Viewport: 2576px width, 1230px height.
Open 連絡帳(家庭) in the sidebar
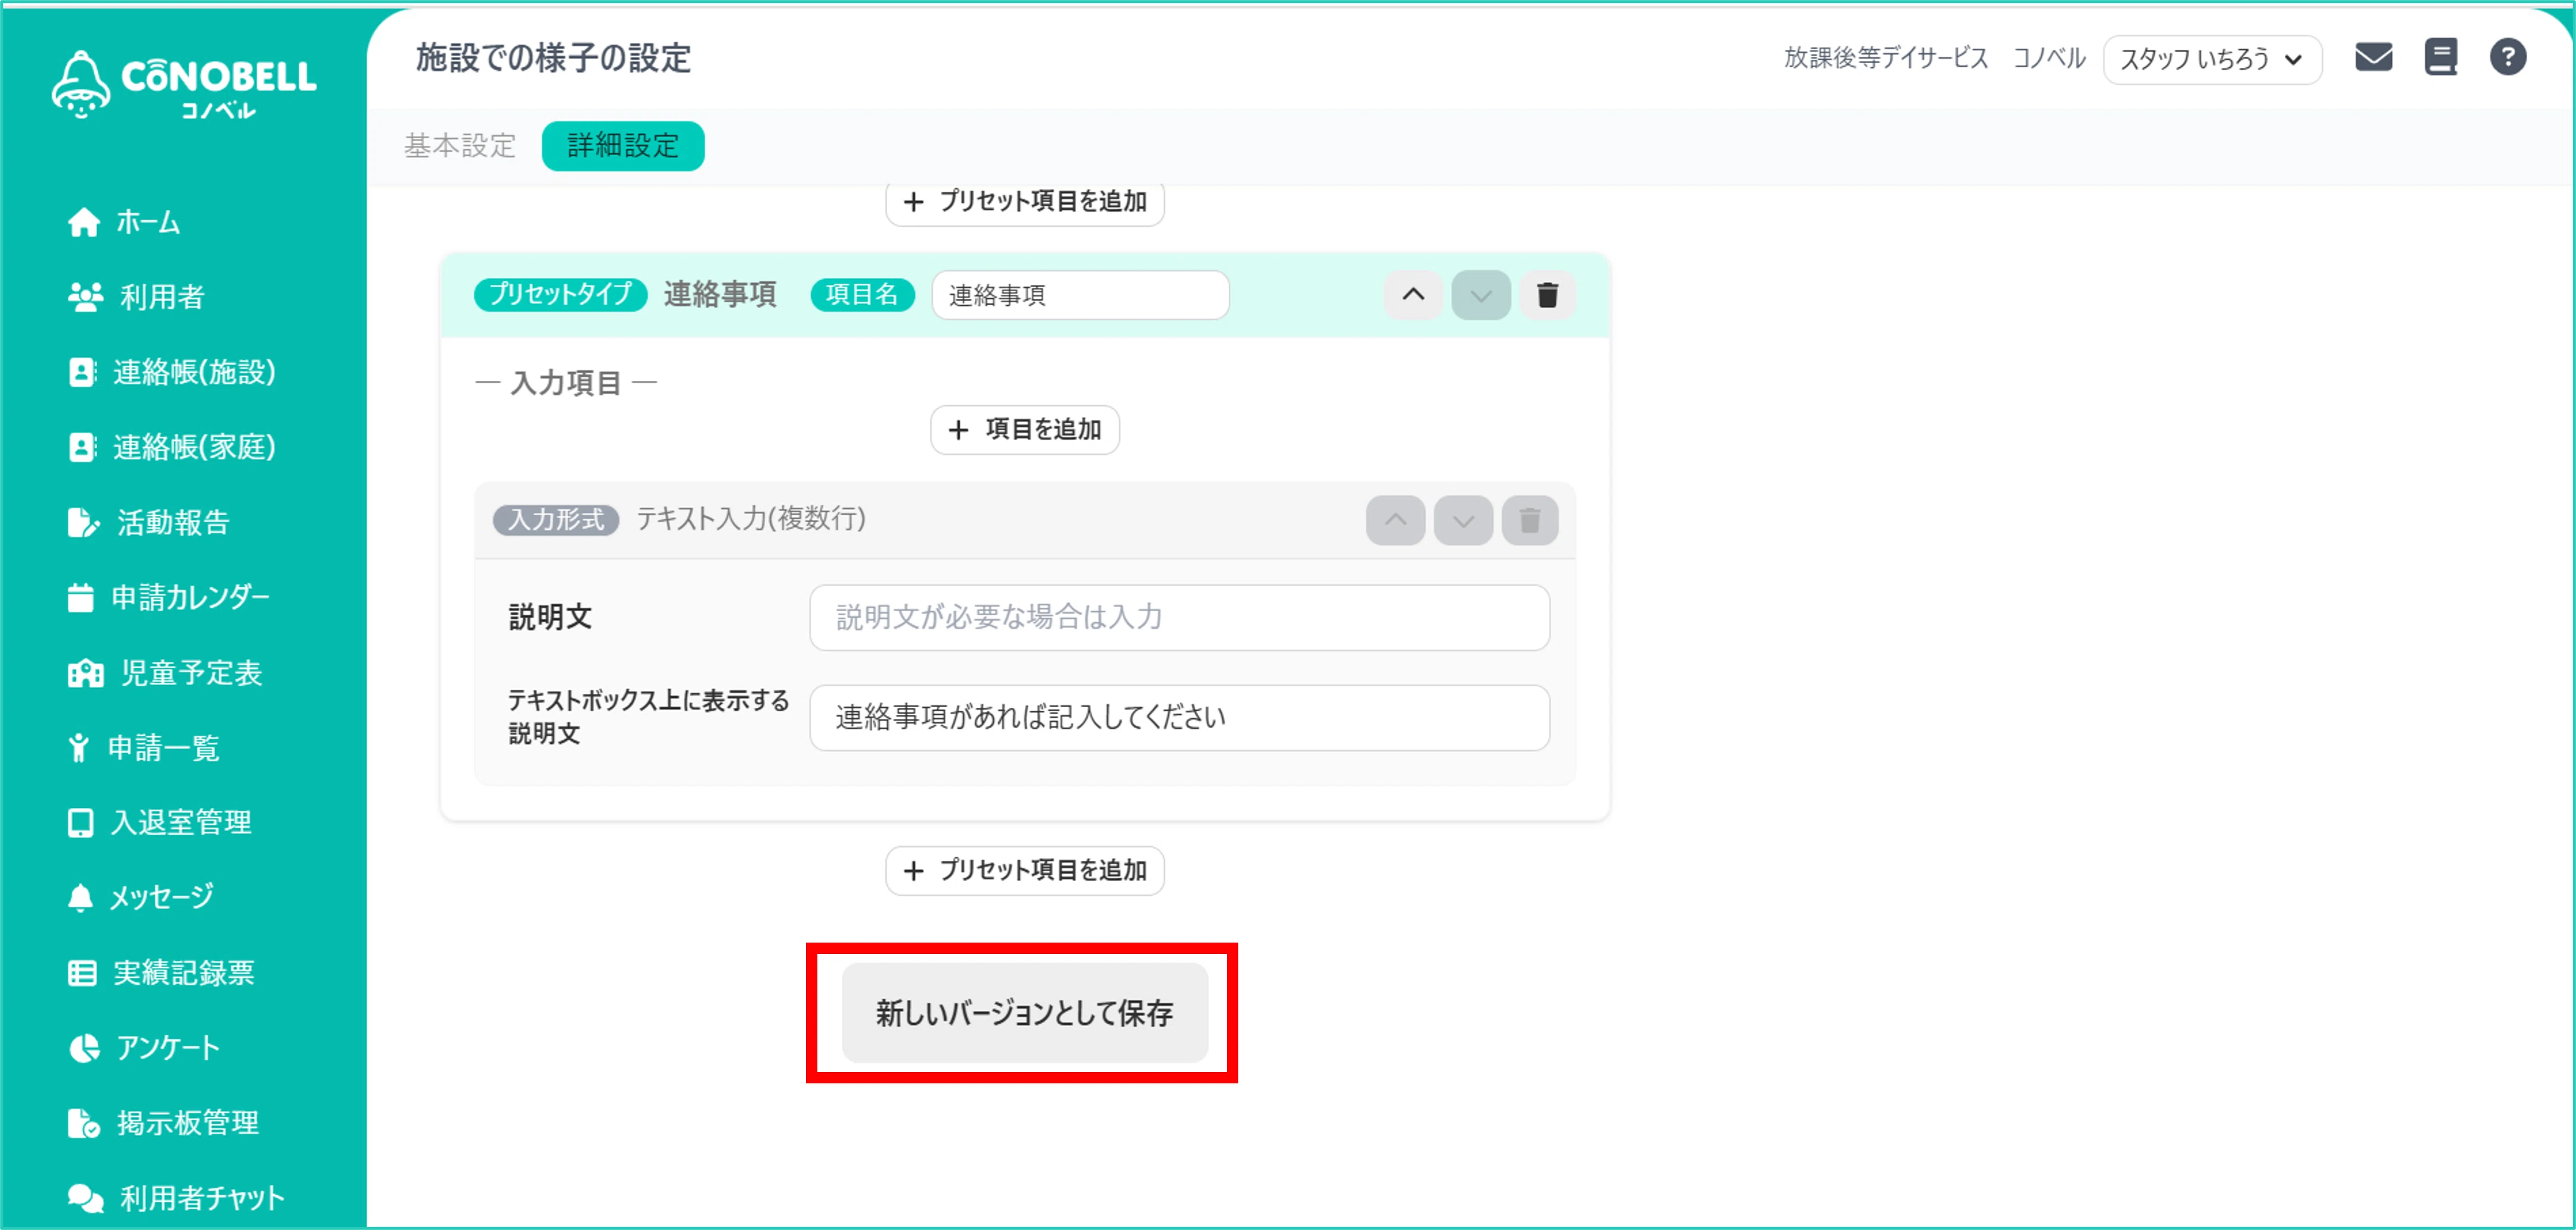pos(171,447)
